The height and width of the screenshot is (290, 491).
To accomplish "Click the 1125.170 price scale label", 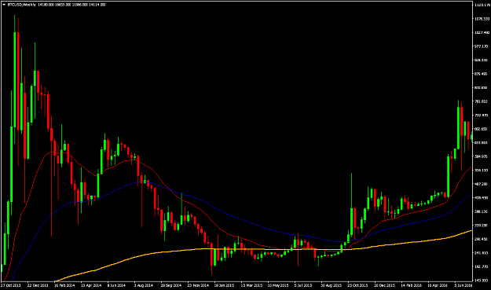I will (x=482, y=5).
